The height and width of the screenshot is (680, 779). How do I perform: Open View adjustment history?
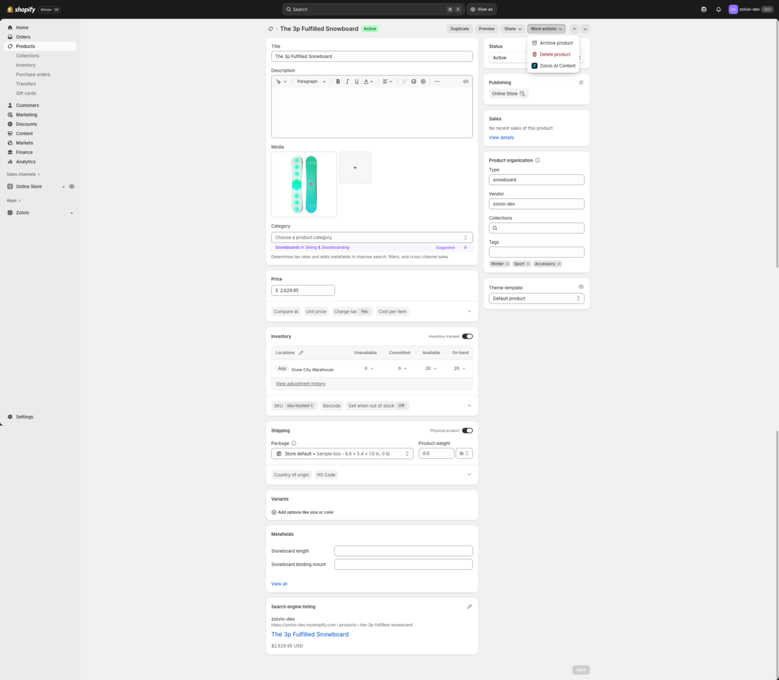300,383
